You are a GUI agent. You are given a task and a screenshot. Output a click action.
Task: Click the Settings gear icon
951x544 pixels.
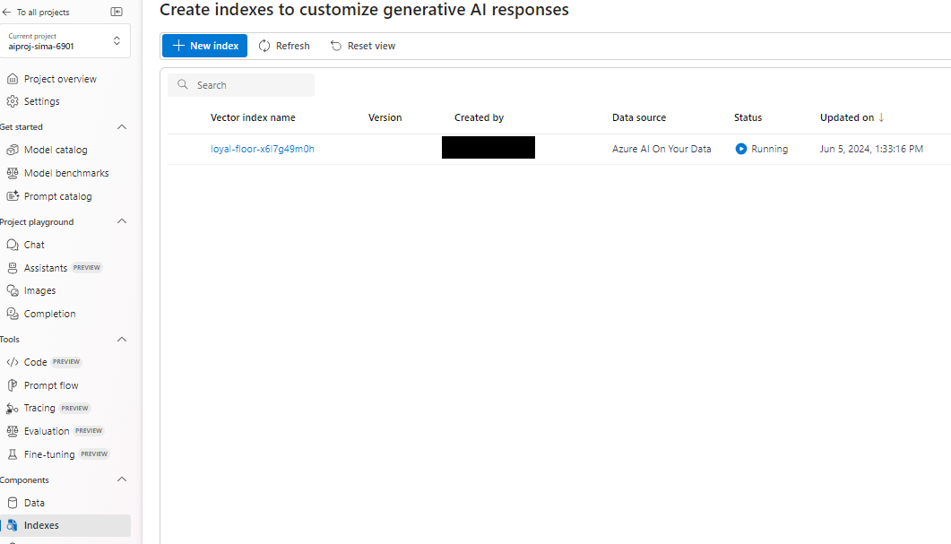[x=13, y=101]
